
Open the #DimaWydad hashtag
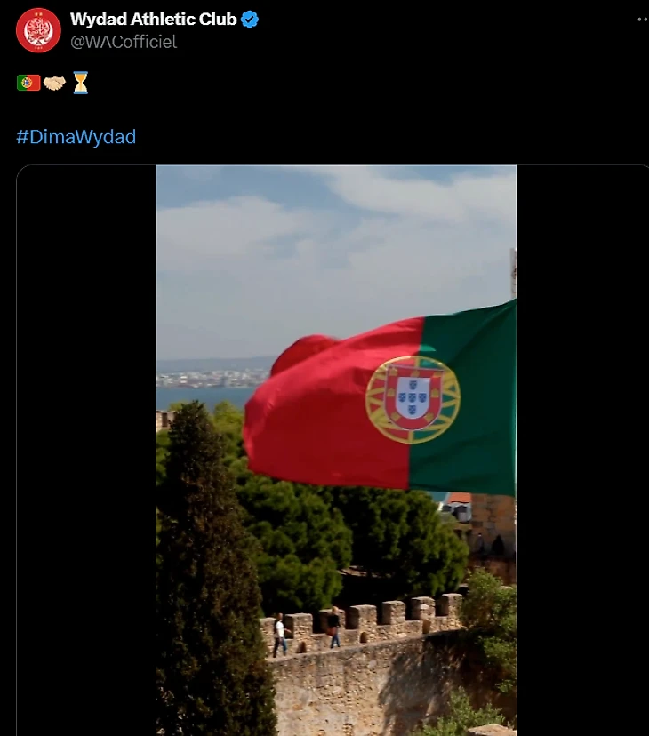[76, 137]
